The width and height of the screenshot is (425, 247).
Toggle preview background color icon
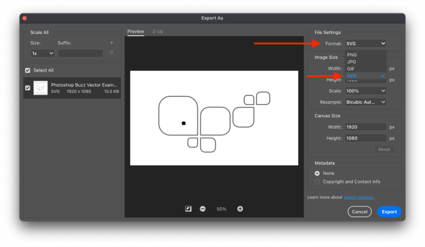click(188, 209)
